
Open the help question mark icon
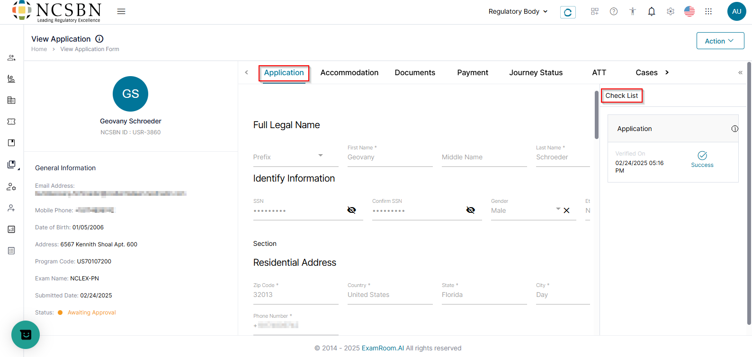click(614, 11)
